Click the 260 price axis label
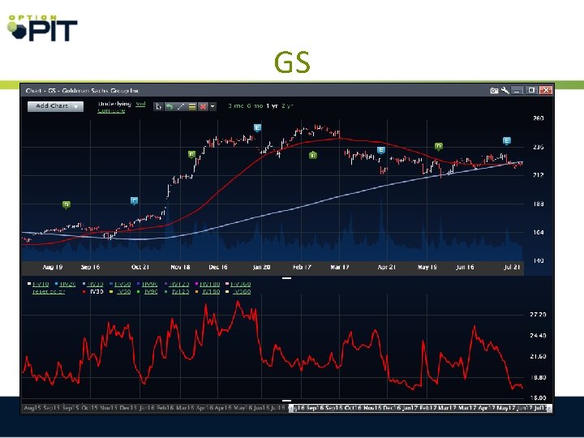Screen dimensions: 584x438 tap(539, 118)
